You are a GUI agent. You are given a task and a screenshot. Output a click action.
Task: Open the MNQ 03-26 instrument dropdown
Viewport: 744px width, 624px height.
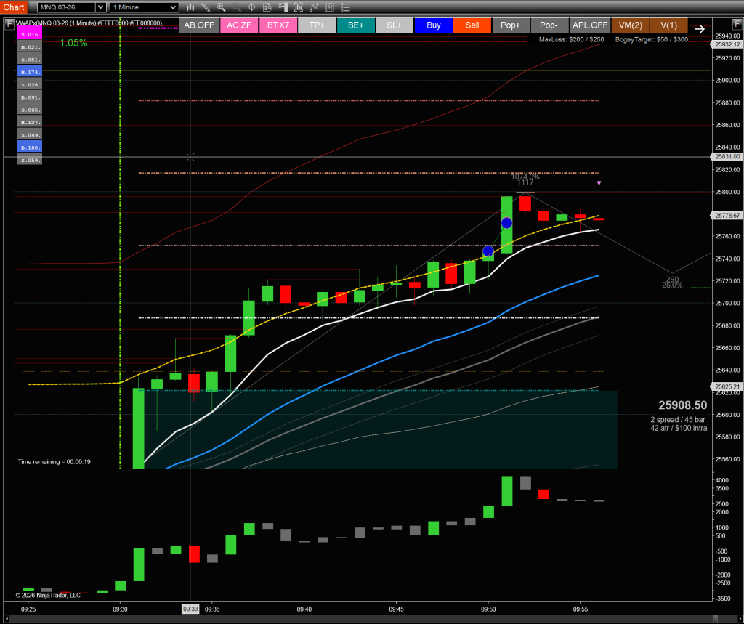(70, 7)
